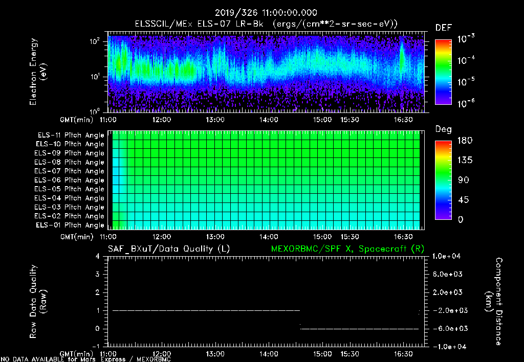Click the data quality axis value 3
Image resolution: width=524 pixels, height=362 pixels.
click(x=98, y=274)
